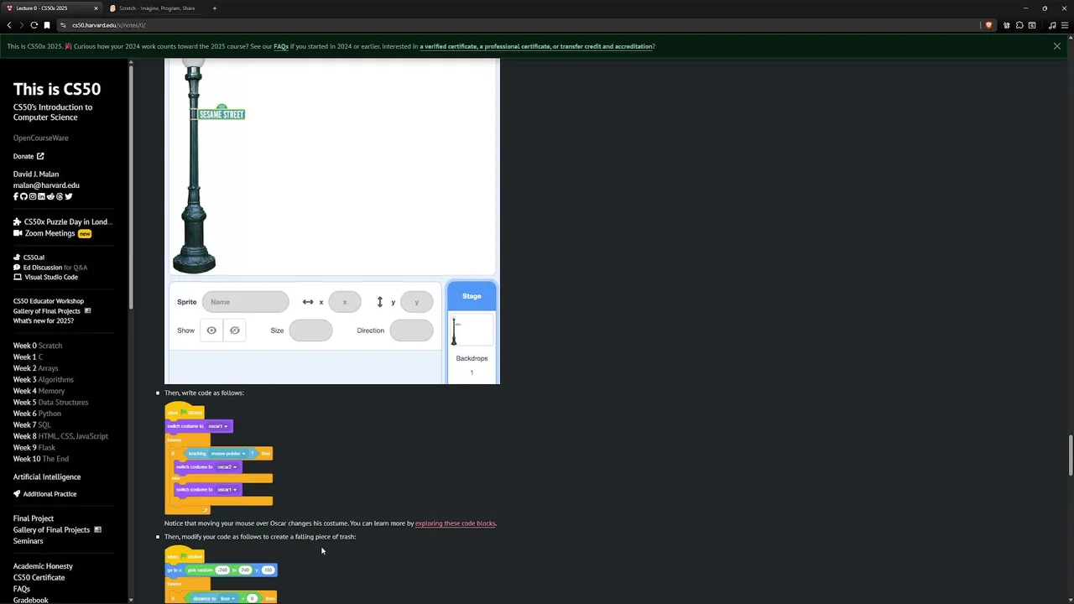Viewport: 1074px width, 604px height.
Task: Open the OpenCourseWare link
Action: pos(40,138)
